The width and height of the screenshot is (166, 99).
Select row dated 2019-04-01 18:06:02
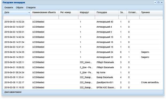click(83, 67)
